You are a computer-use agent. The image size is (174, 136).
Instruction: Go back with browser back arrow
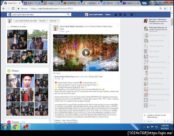pyautogui.click(x=4, y=8)
